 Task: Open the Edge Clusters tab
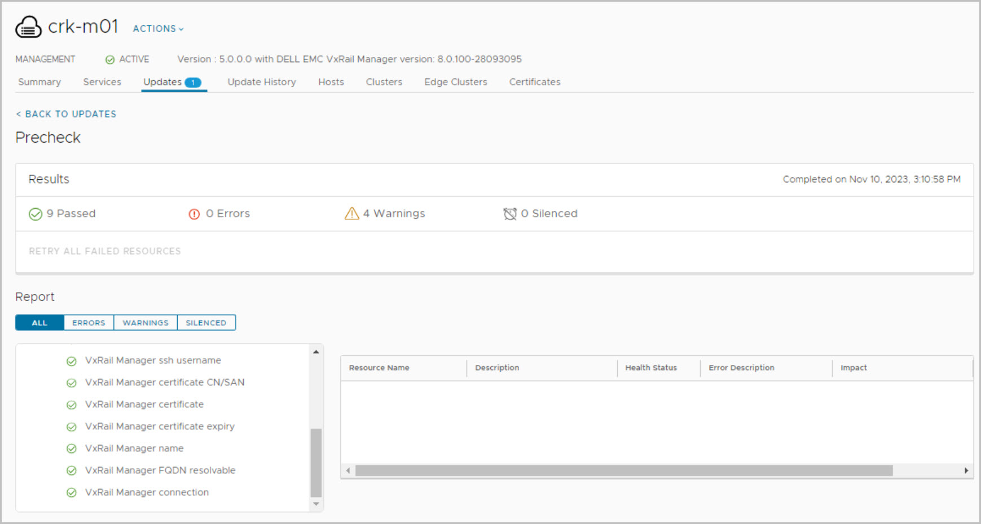point(455,82)
